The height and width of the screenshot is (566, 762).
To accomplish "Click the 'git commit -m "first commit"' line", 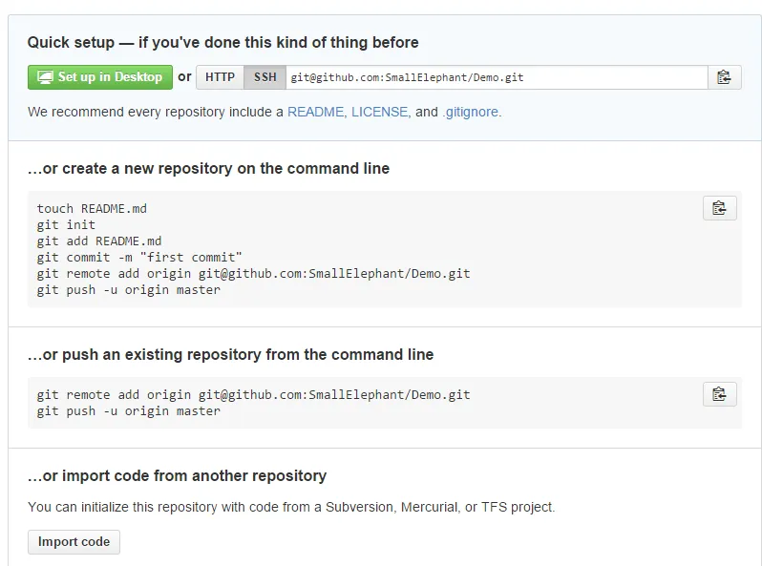I will [139, 257].
